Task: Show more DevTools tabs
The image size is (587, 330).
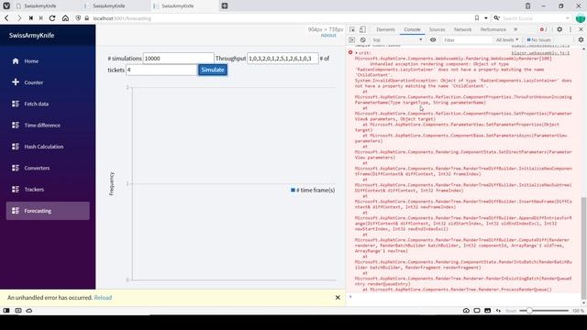Action: [x=515, y=29]
